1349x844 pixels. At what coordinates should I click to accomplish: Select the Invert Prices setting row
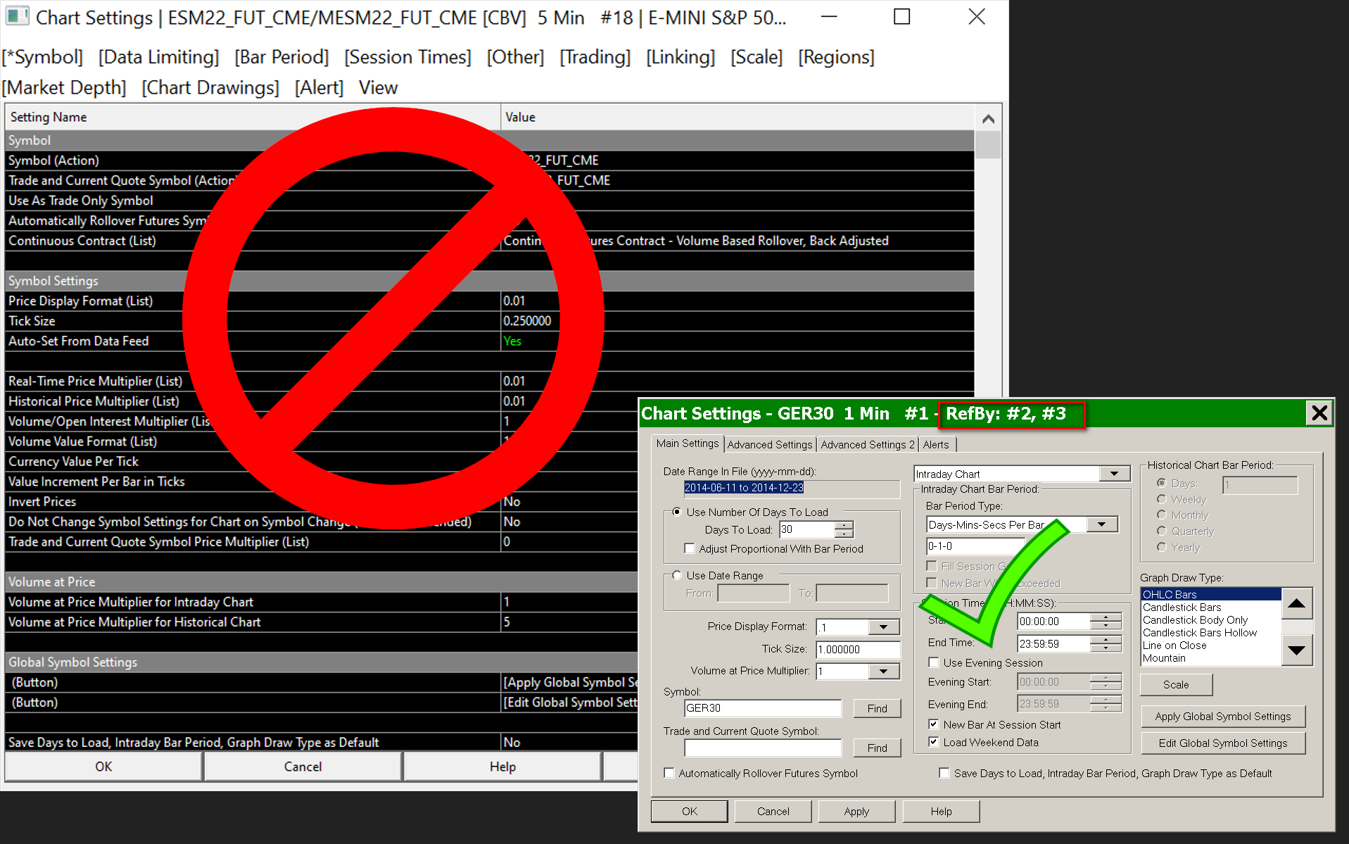pyautogui.click(x=489, y=502)
